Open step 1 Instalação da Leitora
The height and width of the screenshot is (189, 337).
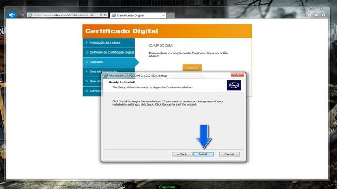click(x=109, y=43)
